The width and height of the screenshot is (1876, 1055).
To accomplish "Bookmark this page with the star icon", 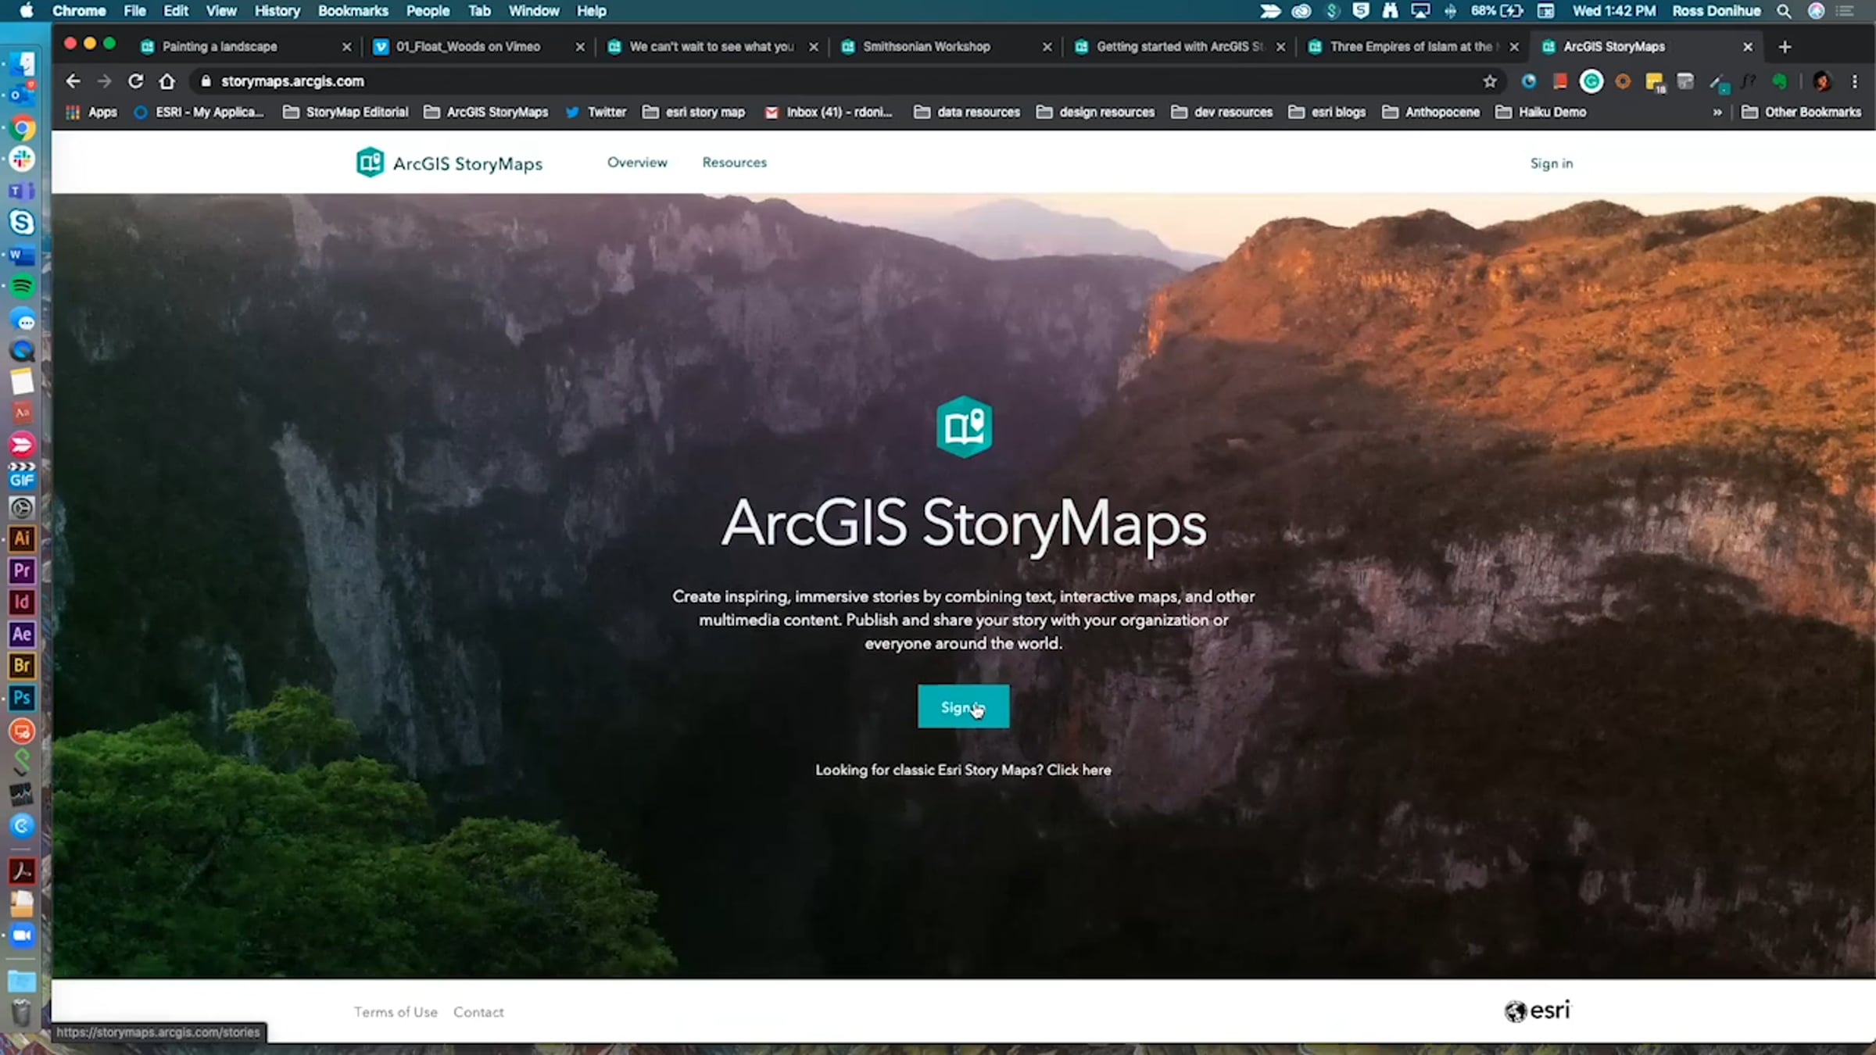I will (1490, 81).
